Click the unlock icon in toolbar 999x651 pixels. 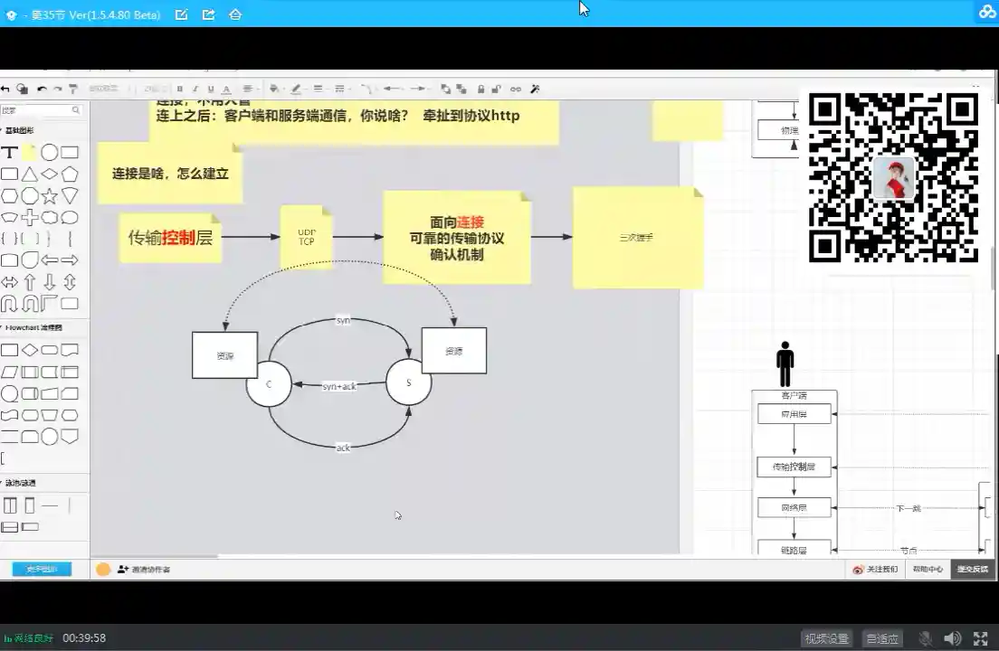pos(496,90)
